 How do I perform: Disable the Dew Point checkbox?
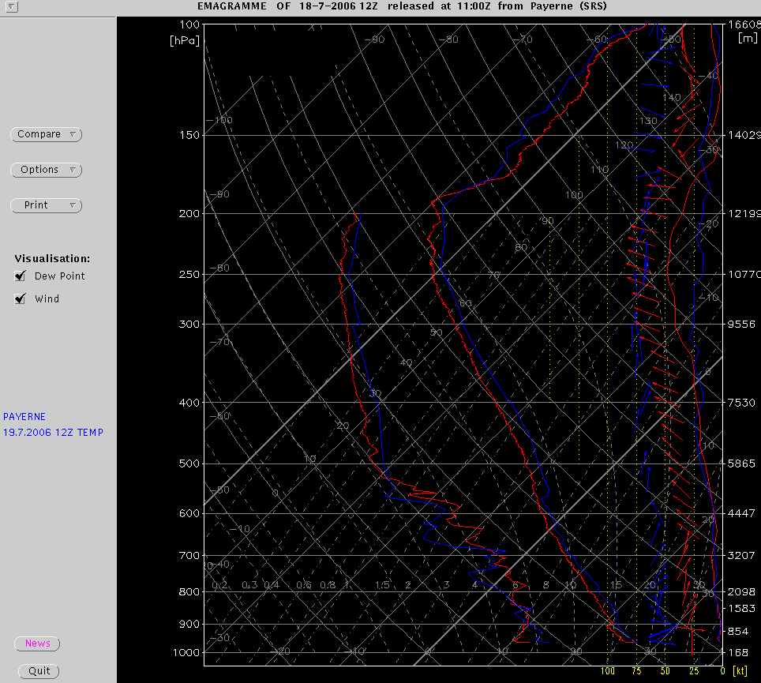[21, 276]
